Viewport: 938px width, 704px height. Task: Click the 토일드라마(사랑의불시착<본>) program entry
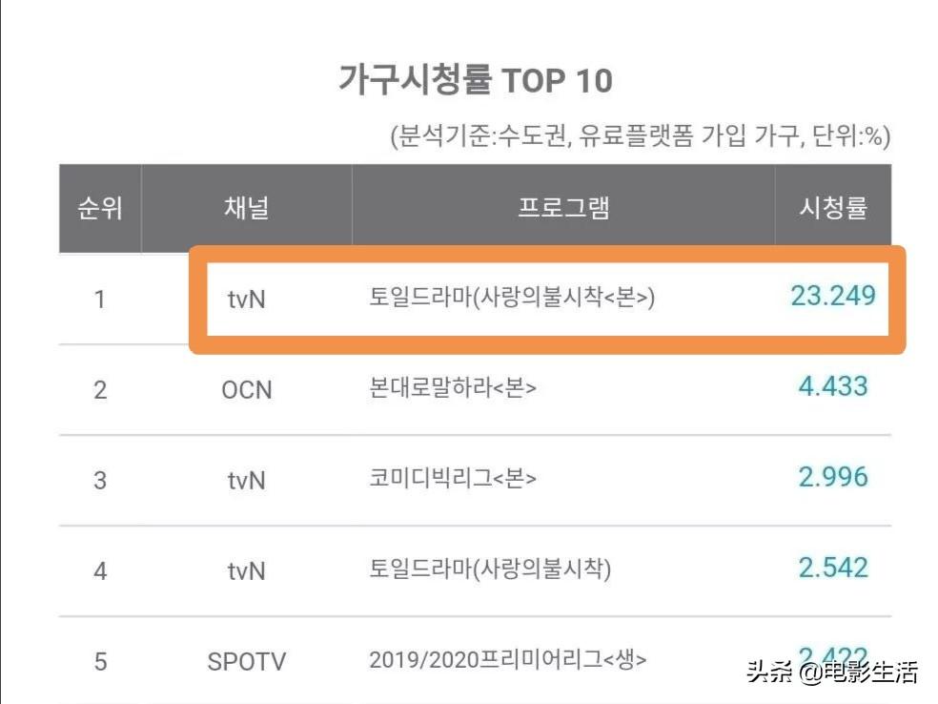[512, 299]
